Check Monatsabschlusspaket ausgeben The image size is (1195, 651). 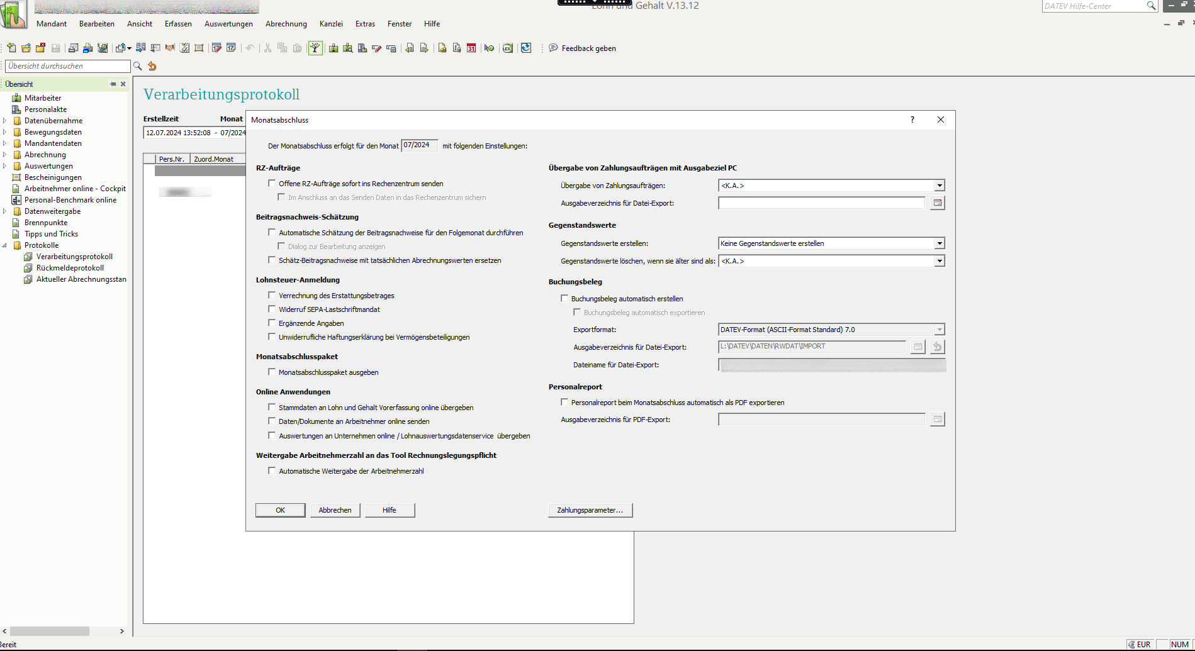[272, 372]
